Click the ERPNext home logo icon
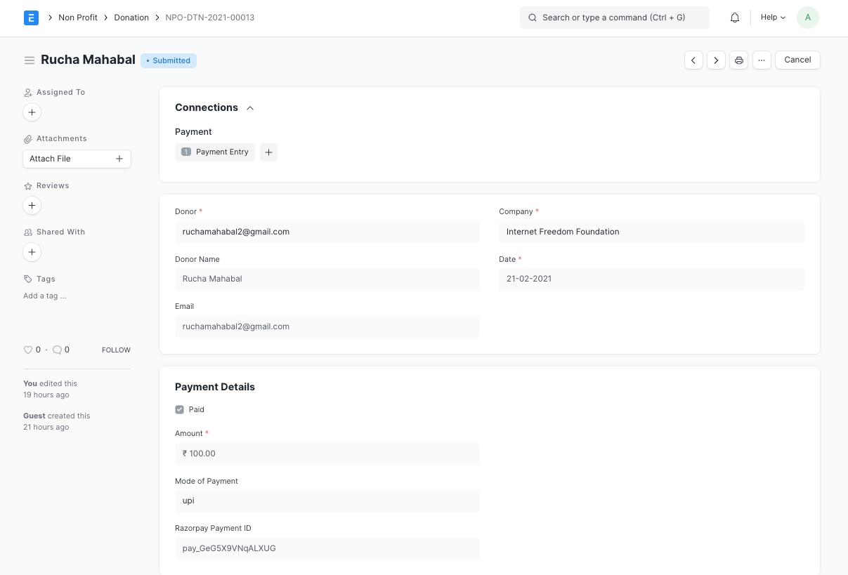The width and height of the screenshot is (848, 575). [x=31, y=18]
